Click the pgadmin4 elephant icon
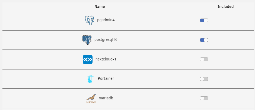Screen dimensions: 255x110 [x=90, y=20]
